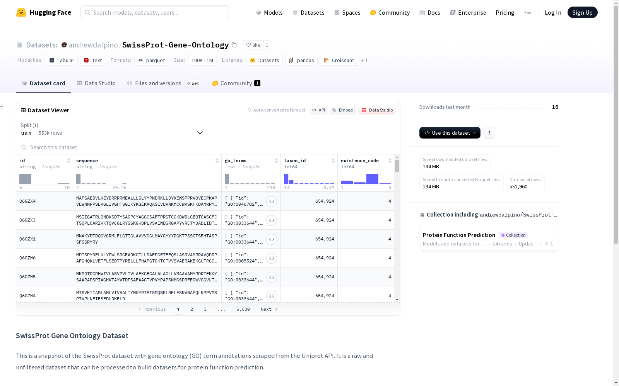Open Community in the top navigation
Viewport: 619px width, 386px height.
pyautogui.click(x=390, y=12)
